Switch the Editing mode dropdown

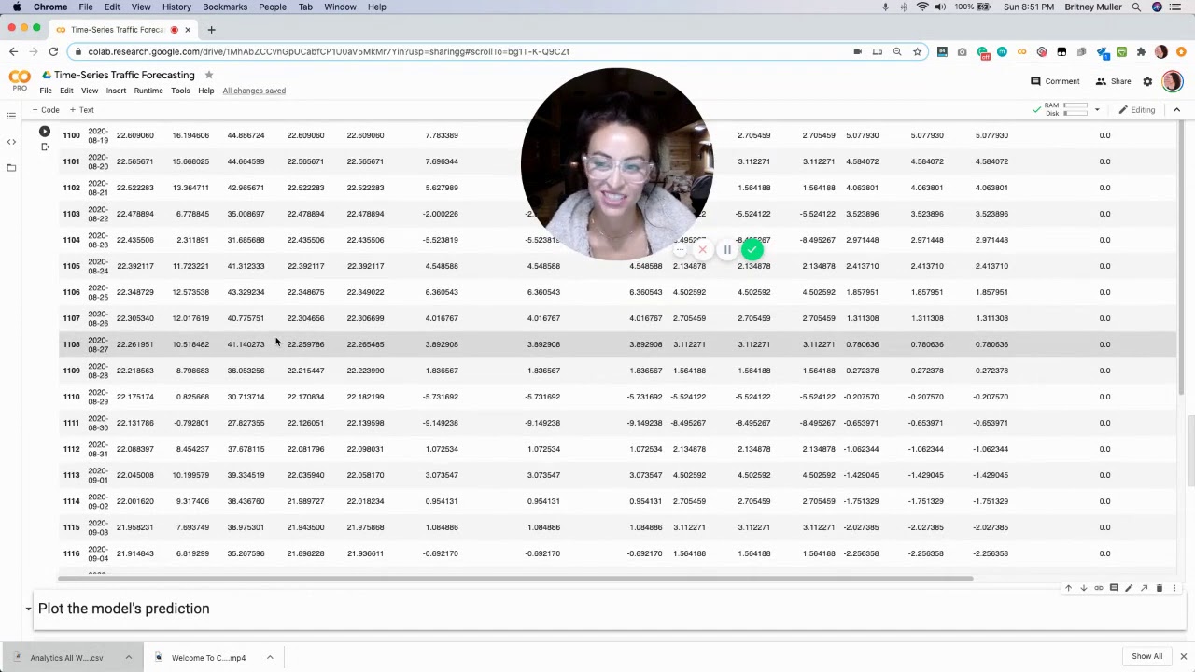click(x=1137, y=110)
